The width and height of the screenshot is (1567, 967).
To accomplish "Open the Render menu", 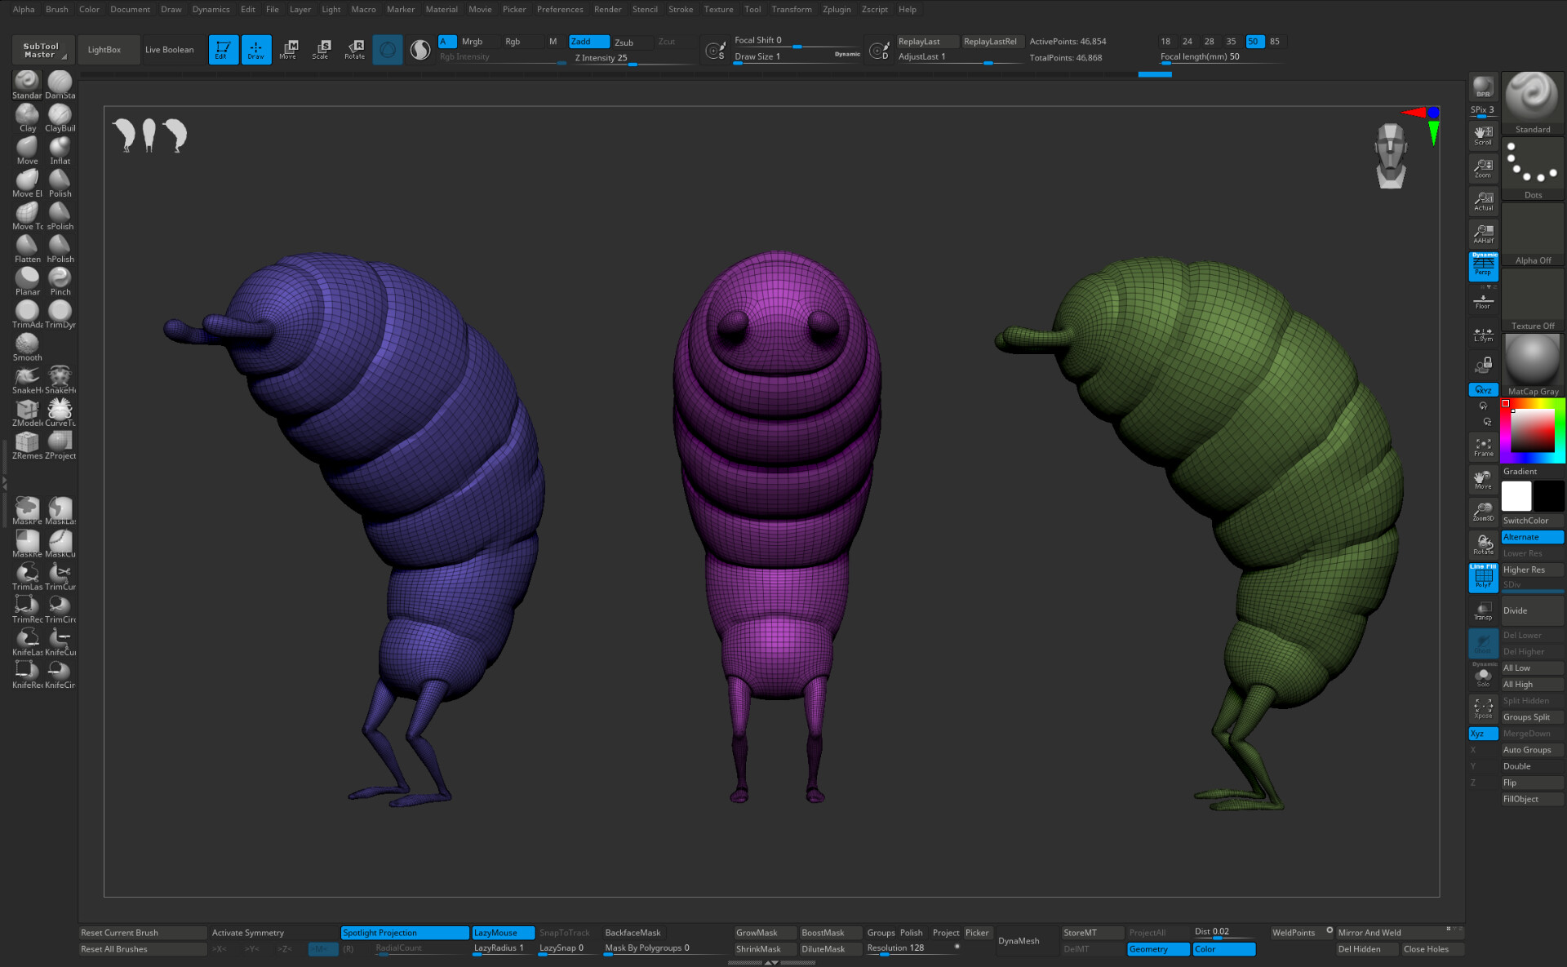I will tap(607, 9).
